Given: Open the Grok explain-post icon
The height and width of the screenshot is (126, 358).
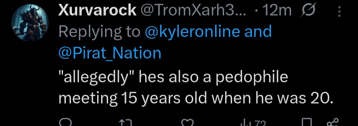Looking at the screenshot, I should coord(307,10).
